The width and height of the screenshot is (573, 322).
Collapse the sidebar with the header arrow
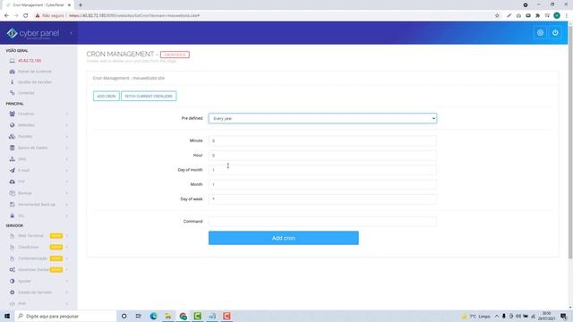[71, 33]
